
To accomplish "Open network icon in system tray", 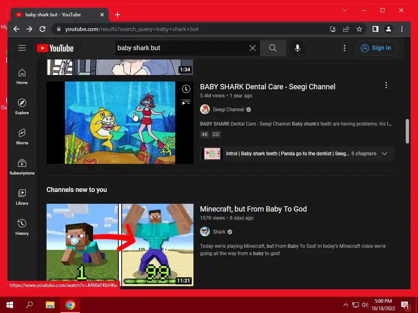I will [x=356, y=305].
